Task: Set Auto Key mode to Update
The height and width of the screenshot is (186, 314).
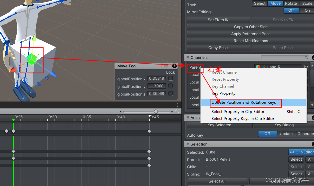Action: pos(286,133)
